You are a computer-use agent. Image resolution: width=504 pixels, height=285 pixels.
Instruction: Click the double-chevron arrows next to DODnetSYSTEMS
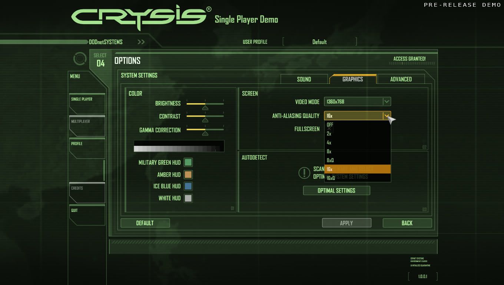[x=141, y=42]
